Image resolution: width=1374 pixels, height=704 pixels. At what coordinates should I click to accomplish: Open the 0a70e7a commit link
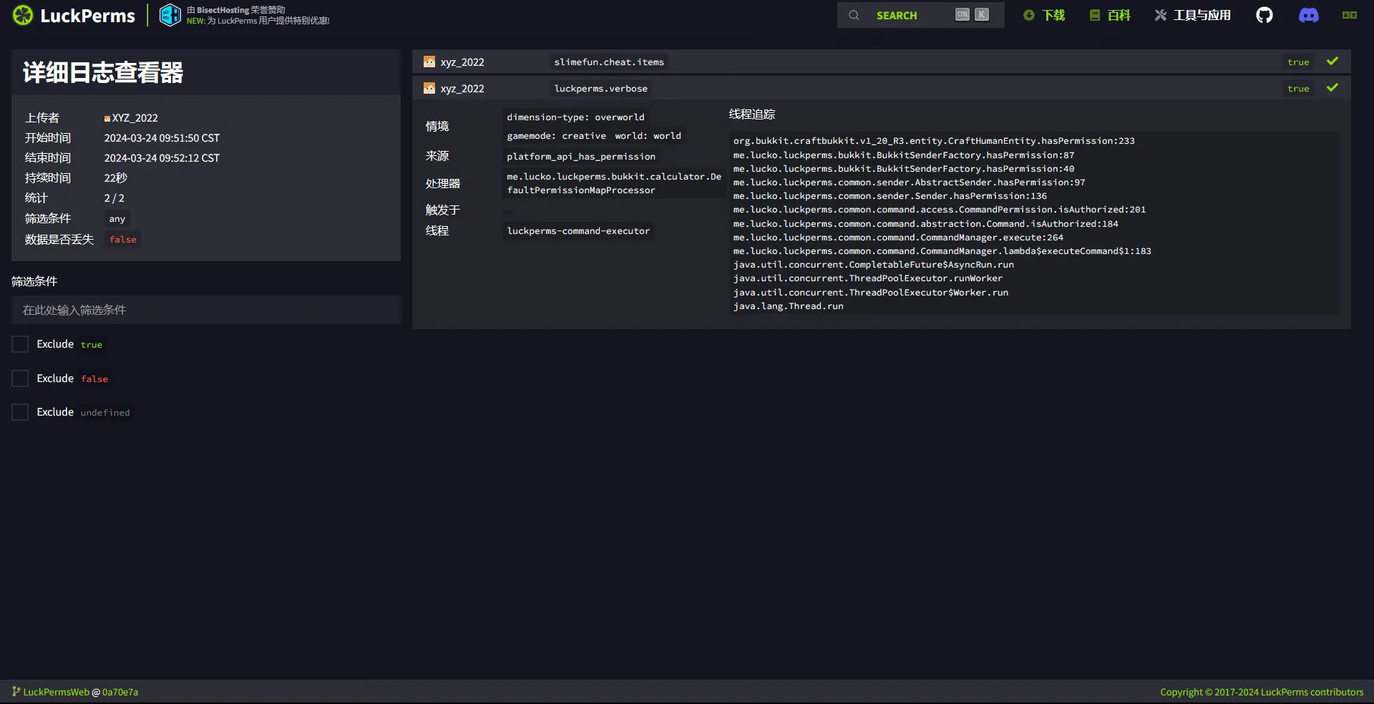tap(120, 692)
